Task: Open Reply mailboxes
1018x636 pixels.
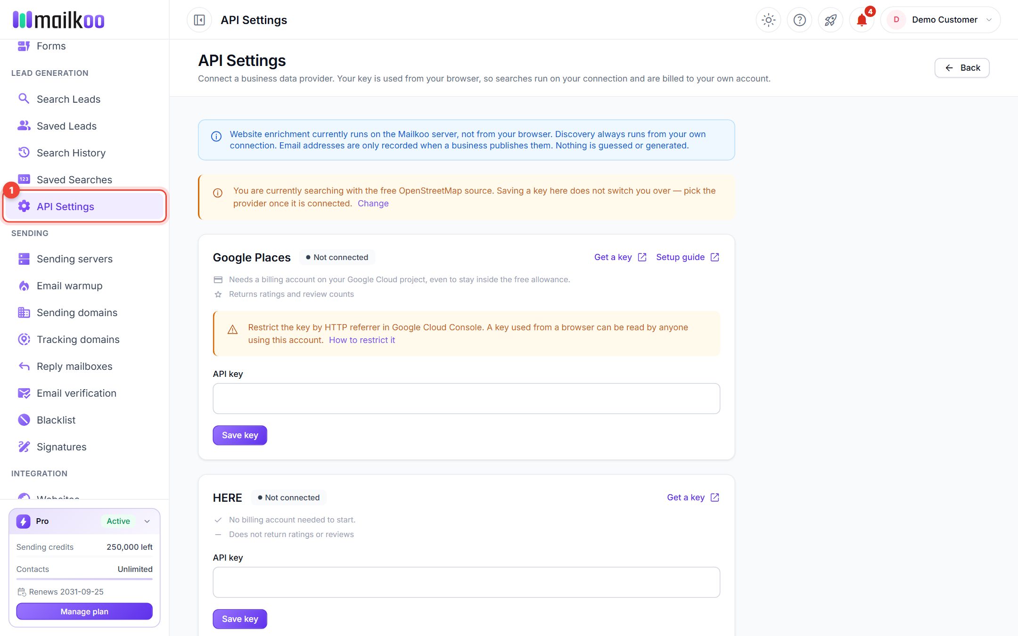Action: pos(84,366)
